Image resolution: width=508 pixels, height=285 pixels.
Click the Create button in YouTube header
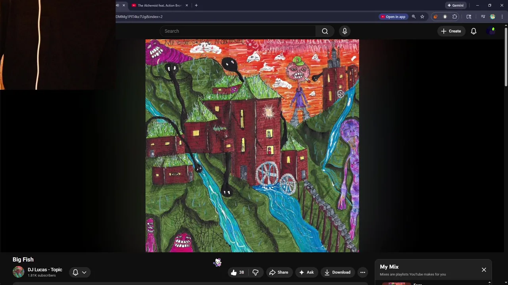(451, 31)
